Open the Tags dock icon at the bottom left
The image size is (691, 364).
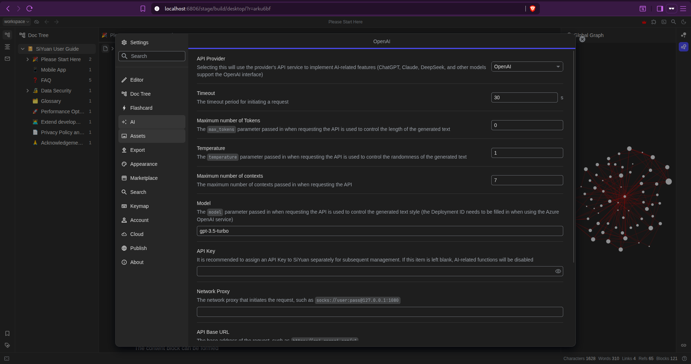tap(7, 345)
